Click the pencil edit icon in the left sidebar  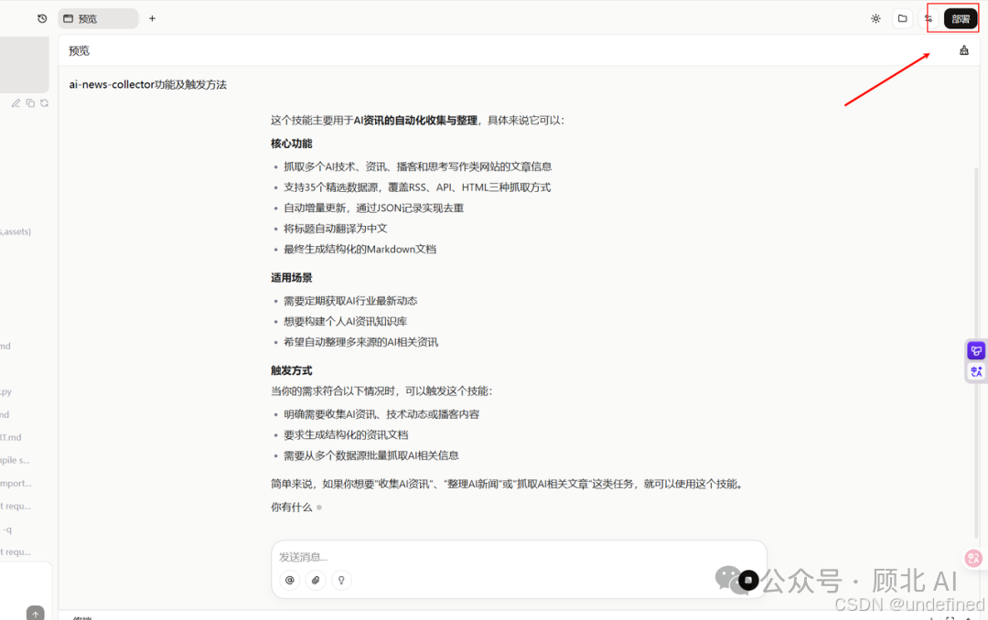point(15,103)
